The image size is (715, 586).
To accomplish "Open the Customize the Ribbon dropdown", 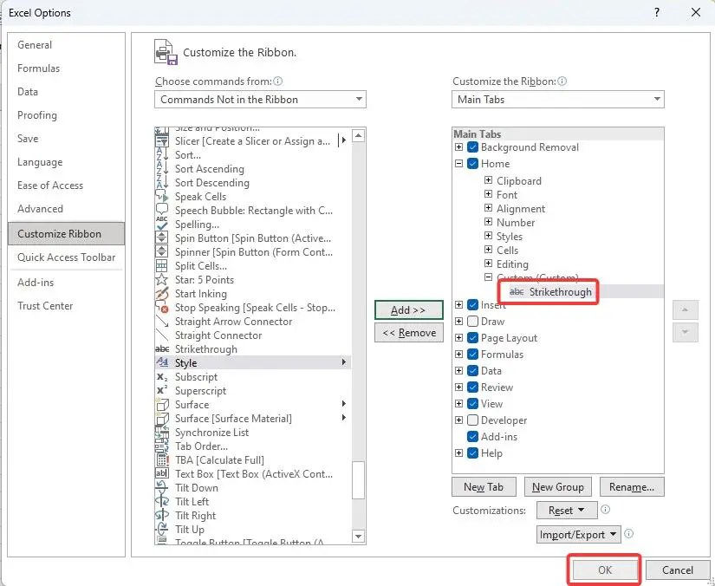I will click(557, 99).
